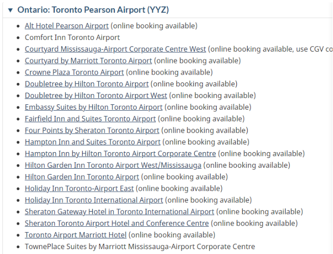Open Hilton Garden Inn Toronto Airport West/Mississauga
333x254 pixels.
pyautogui.click(x=113, y=165)
